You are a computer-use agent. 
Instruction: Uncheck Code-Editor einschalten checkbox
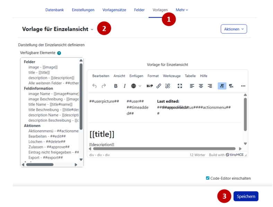click(208, 178)
